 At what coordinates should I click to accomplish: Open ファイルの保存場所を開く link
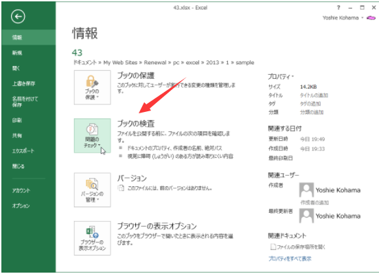coord(301,247)
